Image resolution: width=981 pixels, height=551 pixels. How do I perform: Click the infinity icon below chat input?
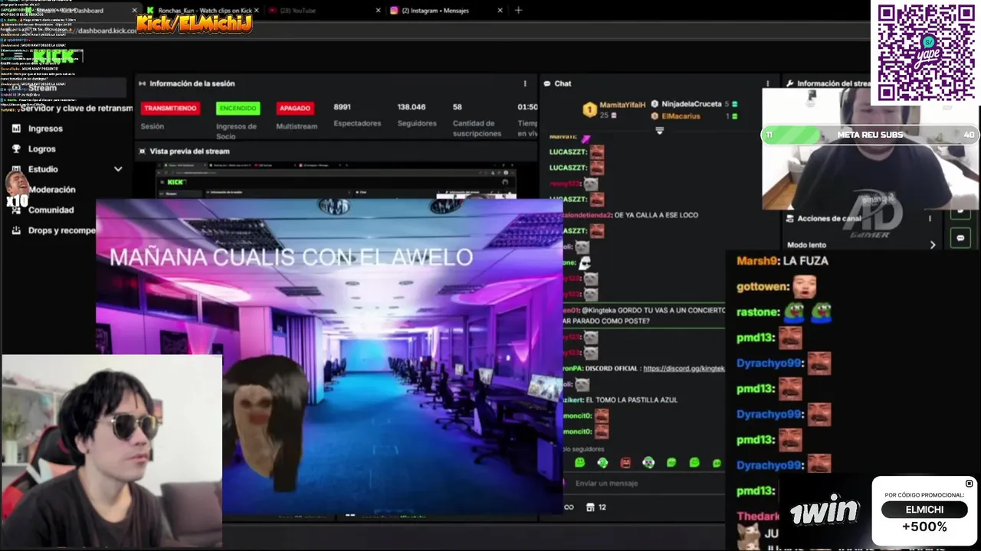coord(569,507)
